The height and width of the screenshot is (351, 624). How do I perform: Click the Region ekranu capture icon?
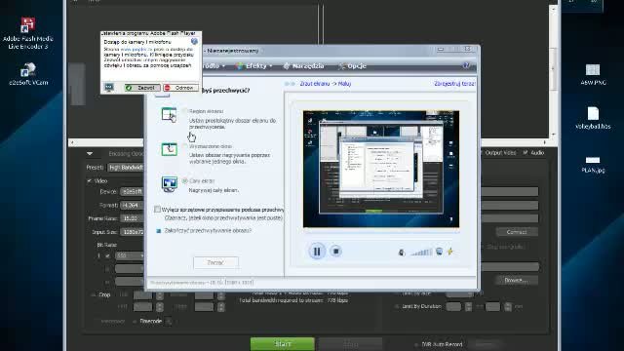click(169, 115)
